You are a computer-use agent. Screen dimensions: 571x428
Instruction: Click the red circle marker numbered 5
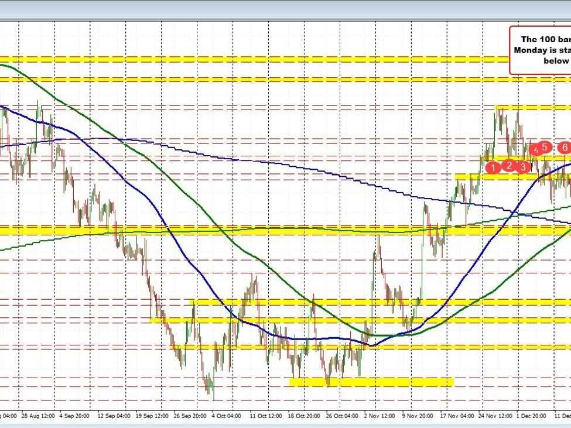(x=545, y=147)
